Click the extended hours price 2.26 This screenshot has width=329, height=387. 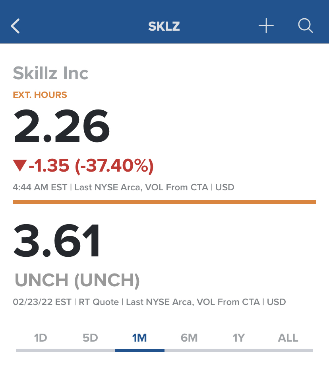coord(62,127)
